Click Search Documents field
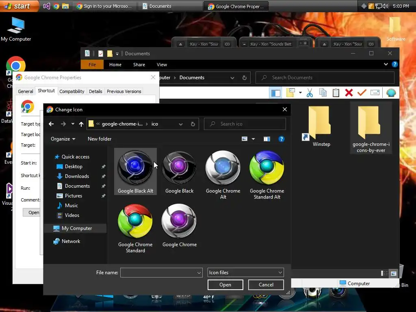The image size is (416, 312). pyautogui.click(x=325, y=78)
